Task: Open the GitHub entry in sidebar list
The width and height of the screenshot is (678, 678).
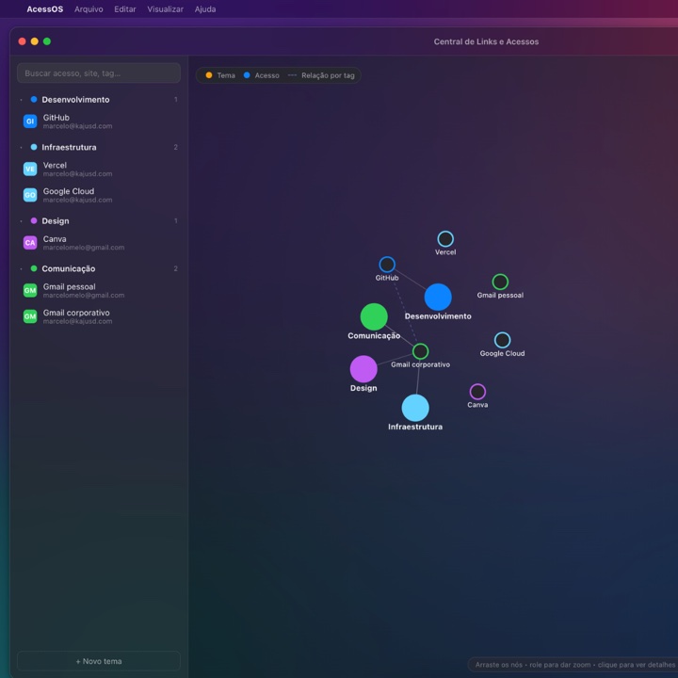Action: click(99, 121)
